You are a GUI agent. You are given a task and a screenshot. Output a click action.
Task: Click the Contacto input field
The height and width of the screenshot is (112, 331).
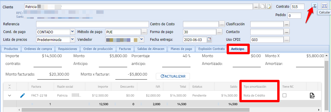click(267, 32)
